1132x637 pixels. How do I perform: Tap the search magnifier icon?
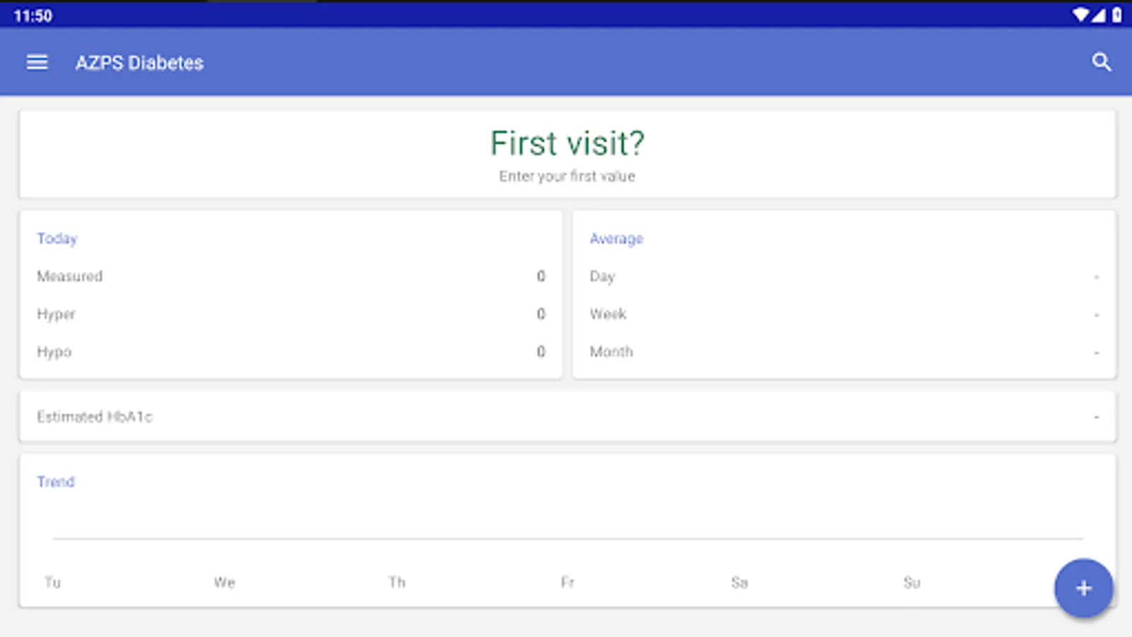[x=1101, y=62]
